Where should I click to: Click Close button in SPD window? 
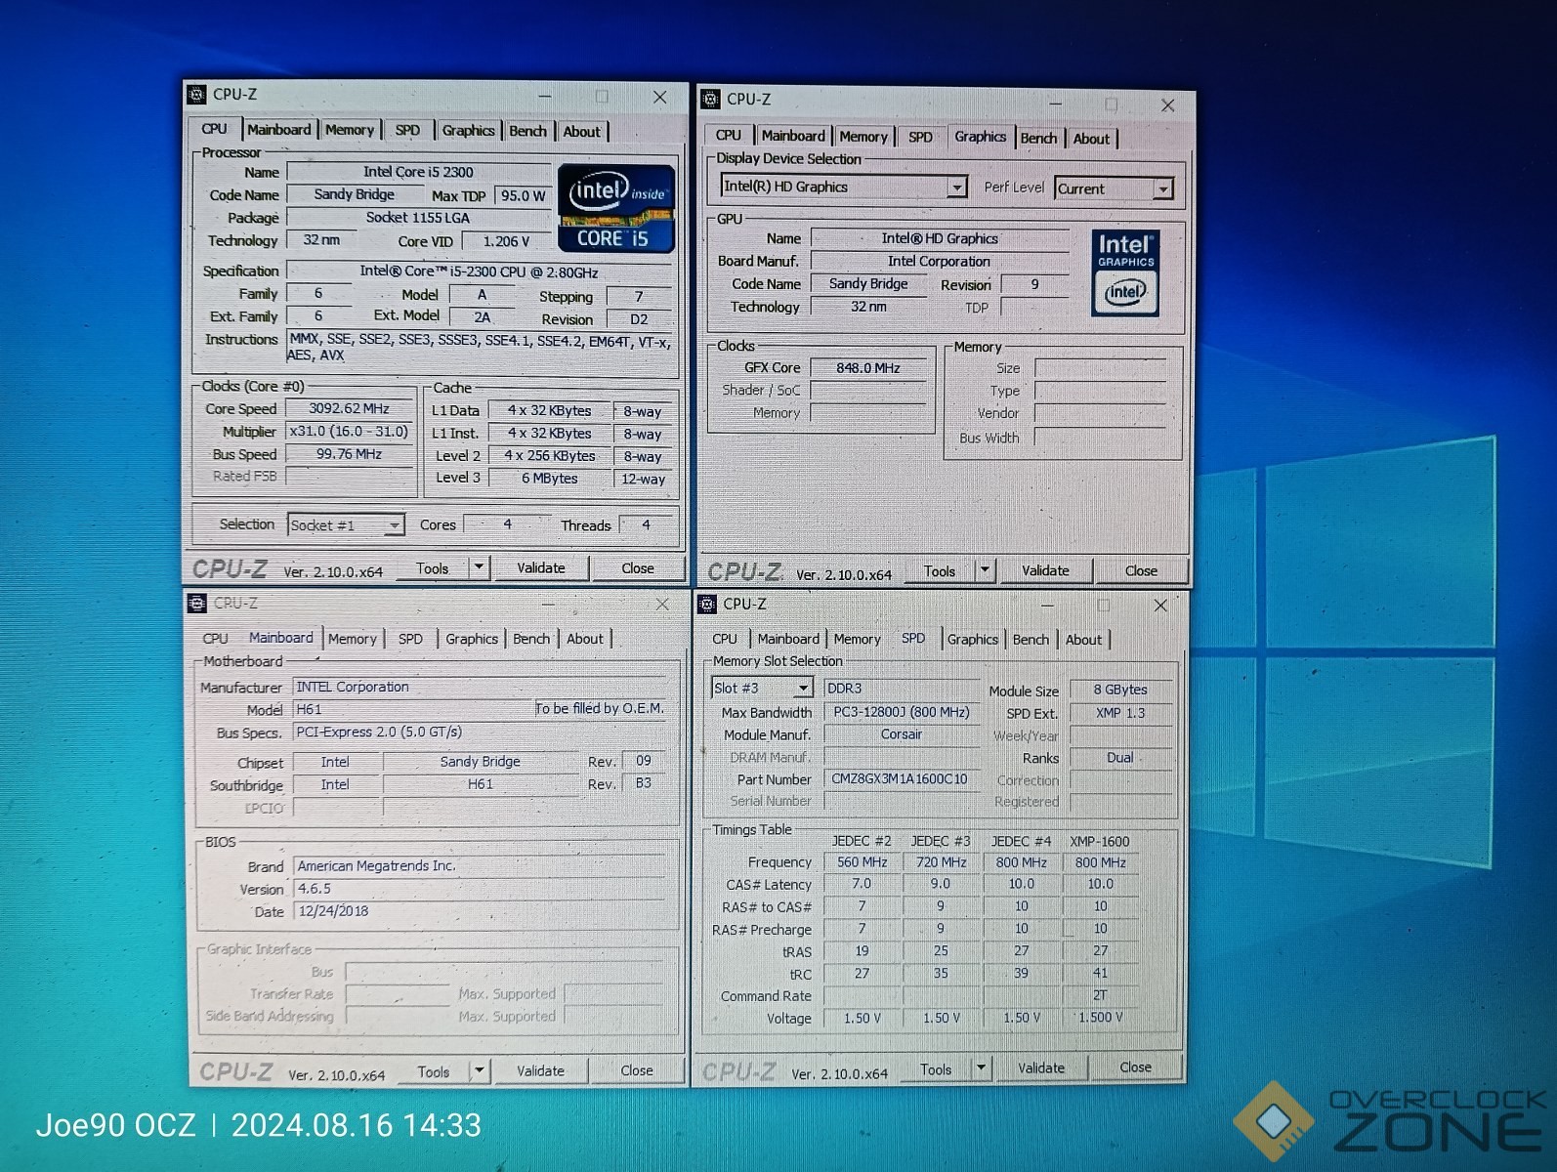(x=1135, y=1067)
